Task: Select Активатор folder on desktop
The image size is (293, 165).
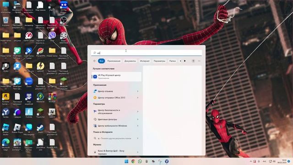Action: pos(29,22)
